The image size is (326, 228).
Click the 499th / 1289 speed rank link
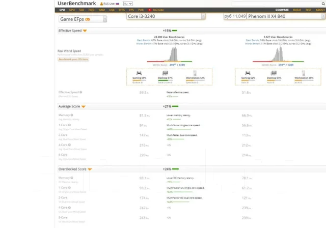coord(177,65)
